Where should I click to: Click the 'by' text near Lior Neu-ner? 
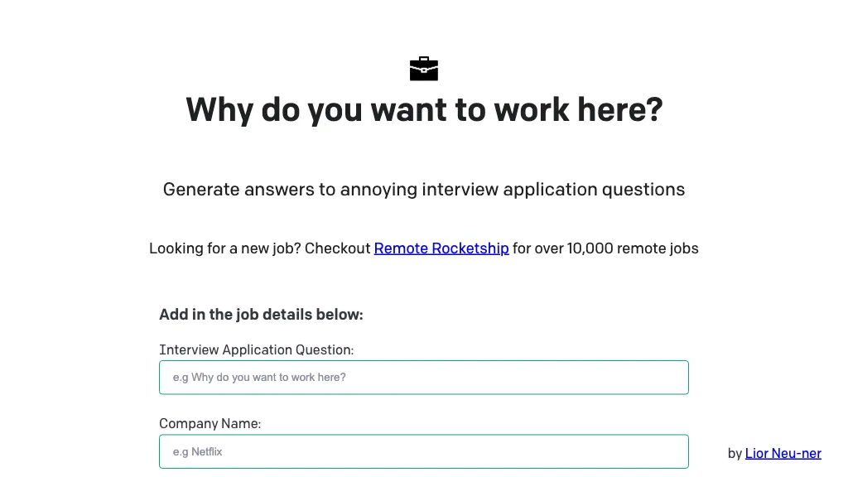(734, 453)
